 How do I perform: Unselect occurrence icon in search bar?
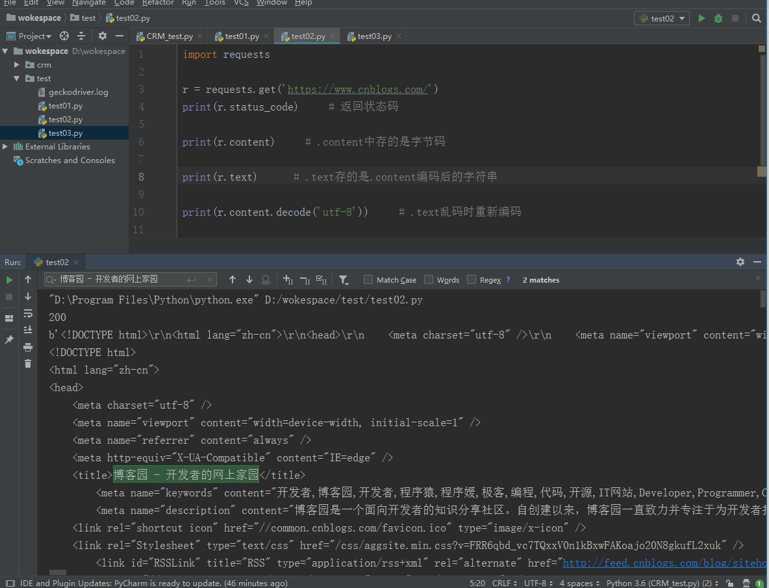click(305, 279)
